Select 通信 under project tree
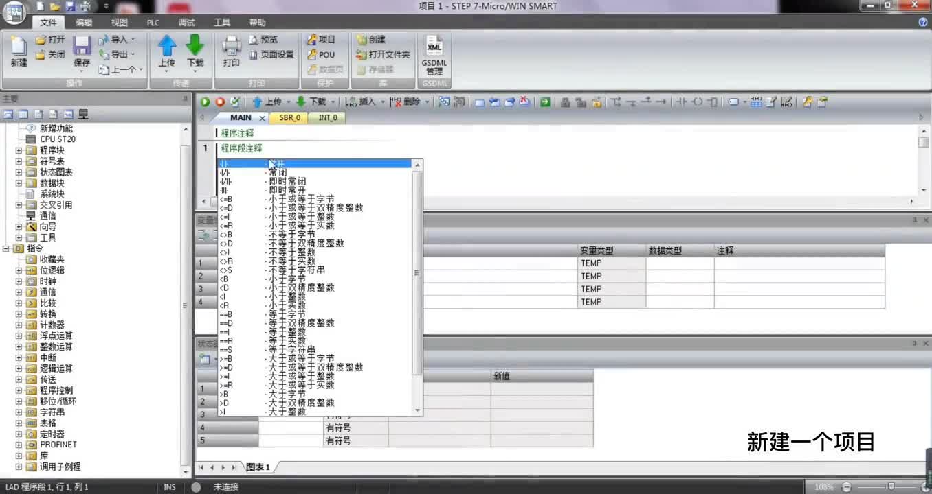Image resolution: width=932 pixels, height=494 pixels. coord(48,215)
